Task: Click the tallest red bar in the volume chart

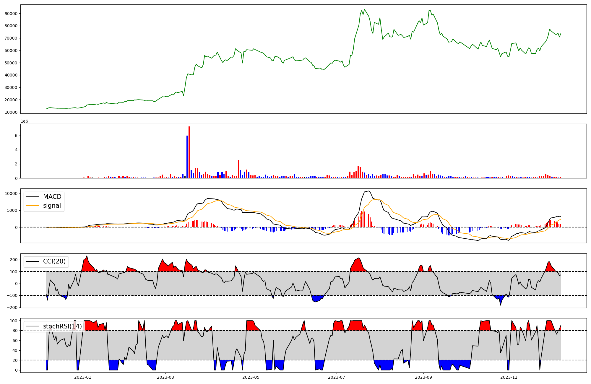Action: pos(189,152)
